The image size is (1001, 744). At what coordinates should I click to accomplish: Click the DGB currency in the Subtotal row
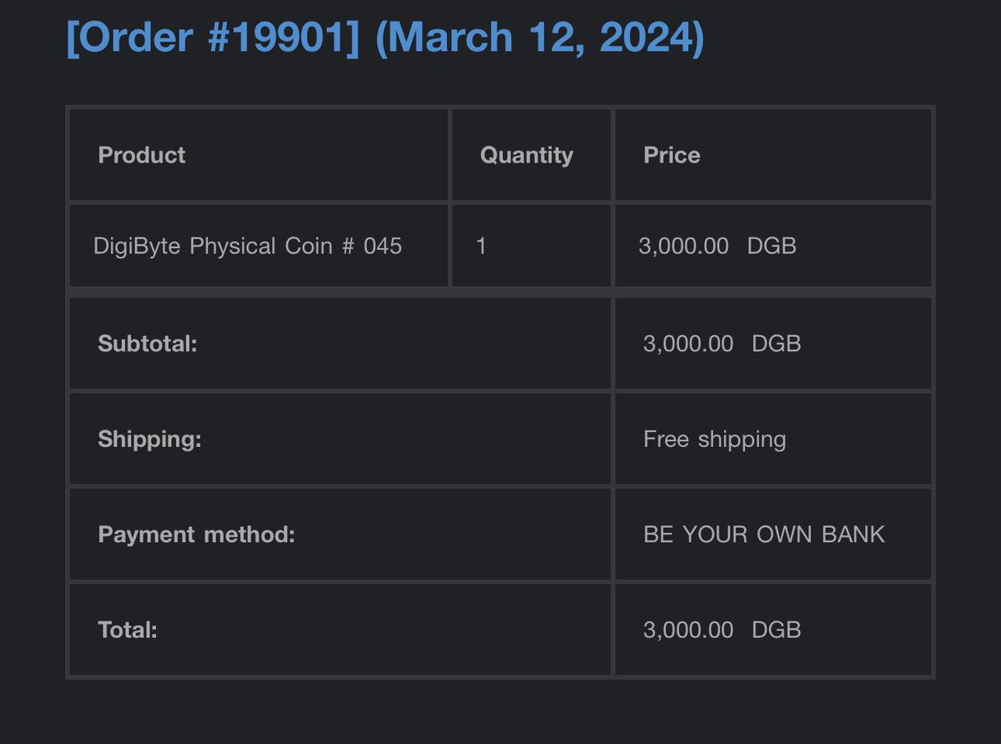pyautogui.click(x=777, y=344)
